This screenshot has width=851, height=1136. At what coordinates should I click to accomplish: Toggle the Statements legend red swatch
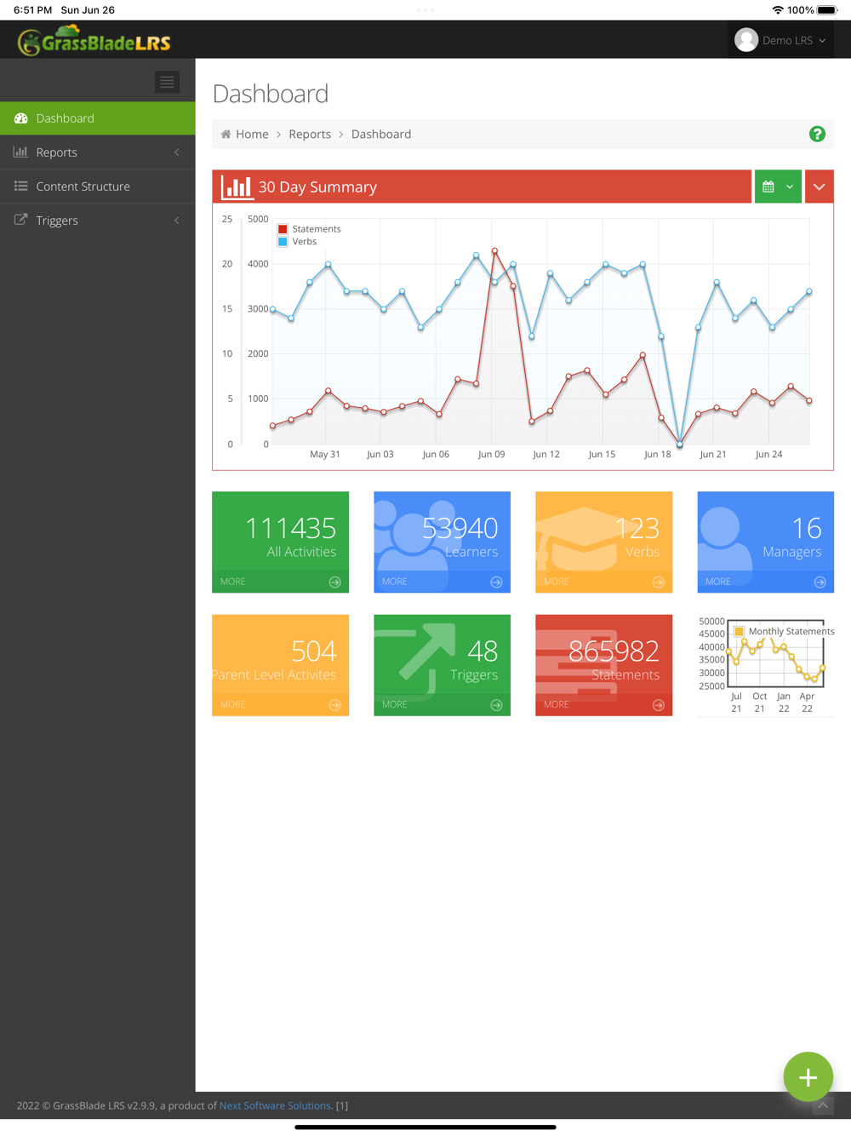283,229
